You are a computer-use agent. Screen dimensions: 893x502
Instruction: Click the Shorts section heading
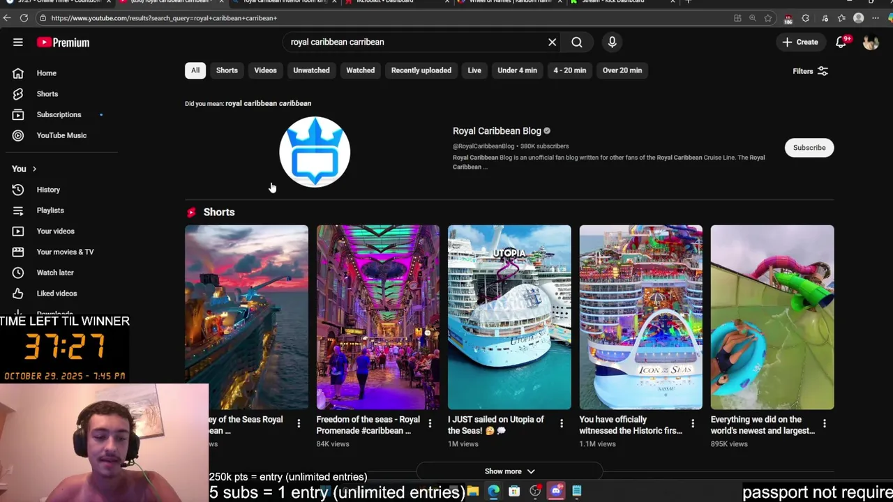[x=219, y=212]
